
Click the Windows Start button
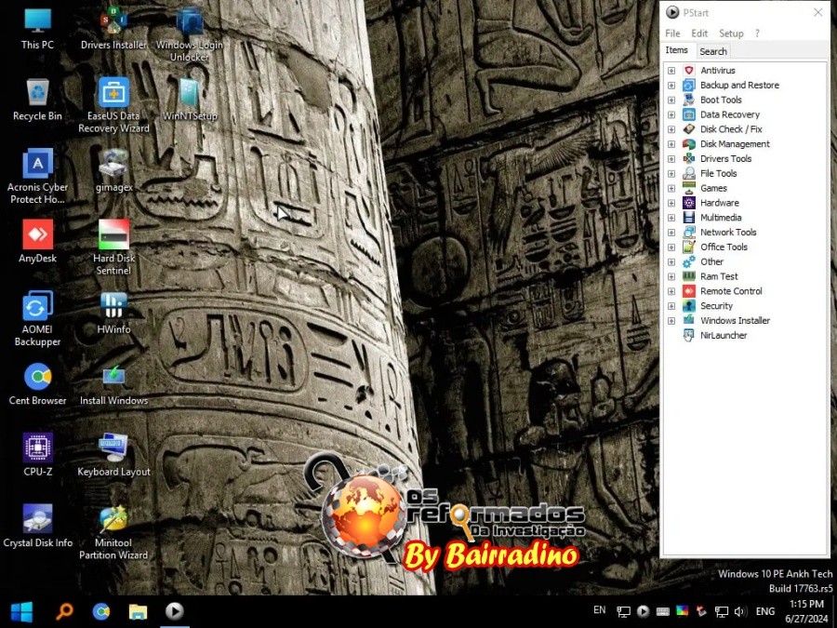[x=21, y=611]
